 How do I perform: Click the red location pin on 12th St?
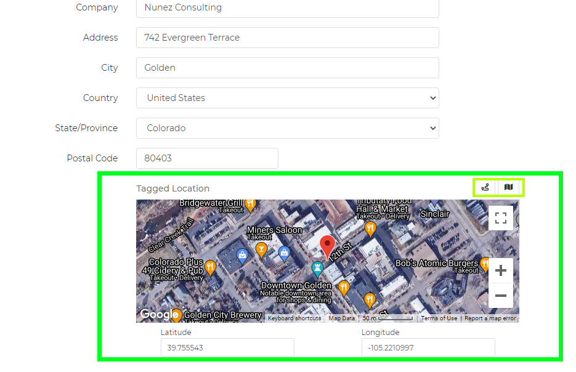[327, 248]
